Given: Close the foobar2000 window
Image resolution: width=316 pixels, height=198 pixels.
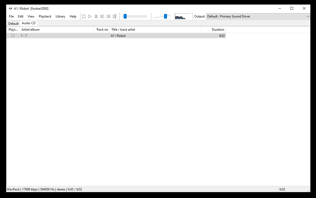Looking at the screenshot, I should pyautogui.click(x=304, y=8).
